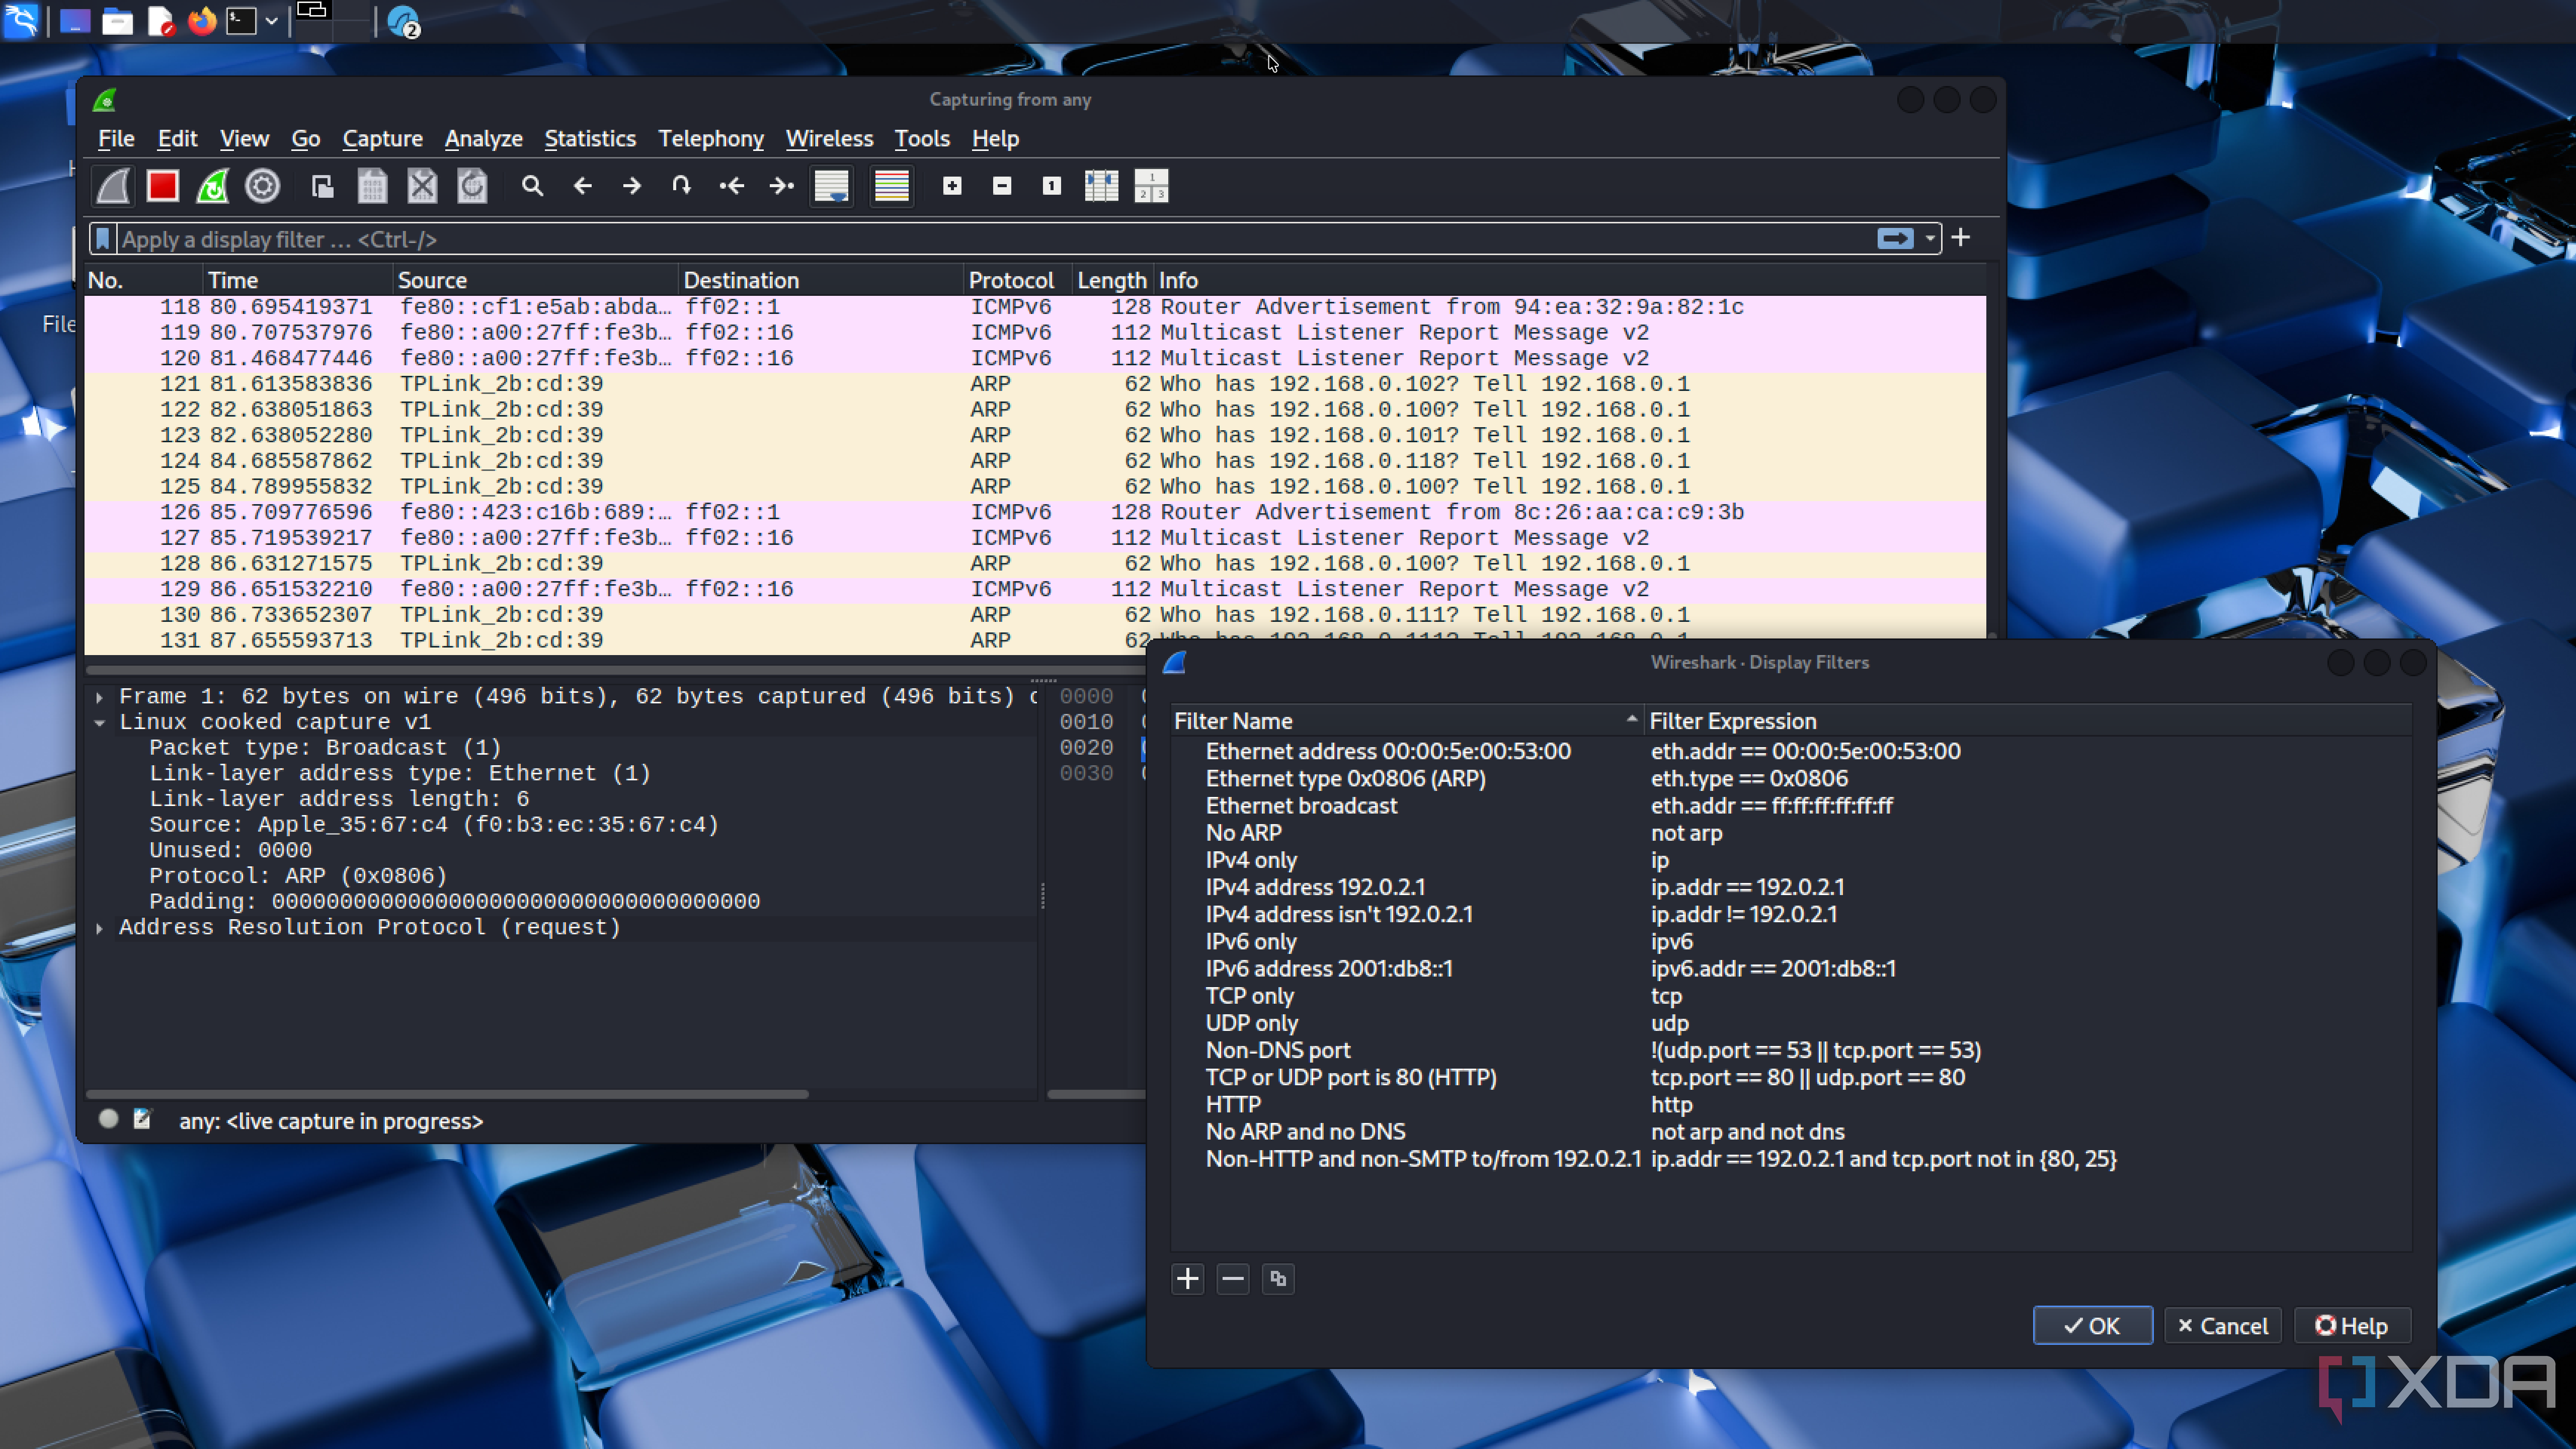
Task: Reset text to normal size
Action: (1052, 186)
